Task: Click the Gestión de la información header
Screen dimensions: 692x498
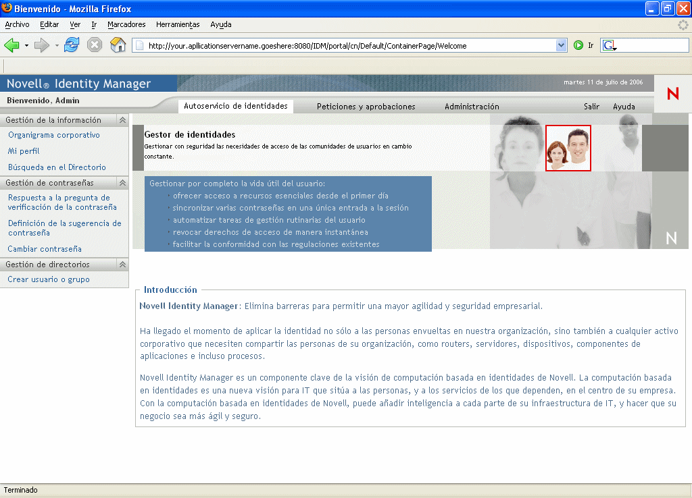Action: tap(53, 120)
